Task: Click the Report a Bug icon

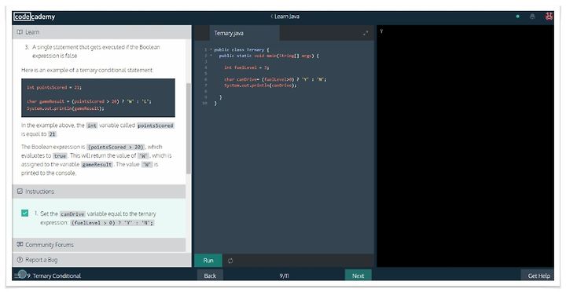Action: point(20,260)
